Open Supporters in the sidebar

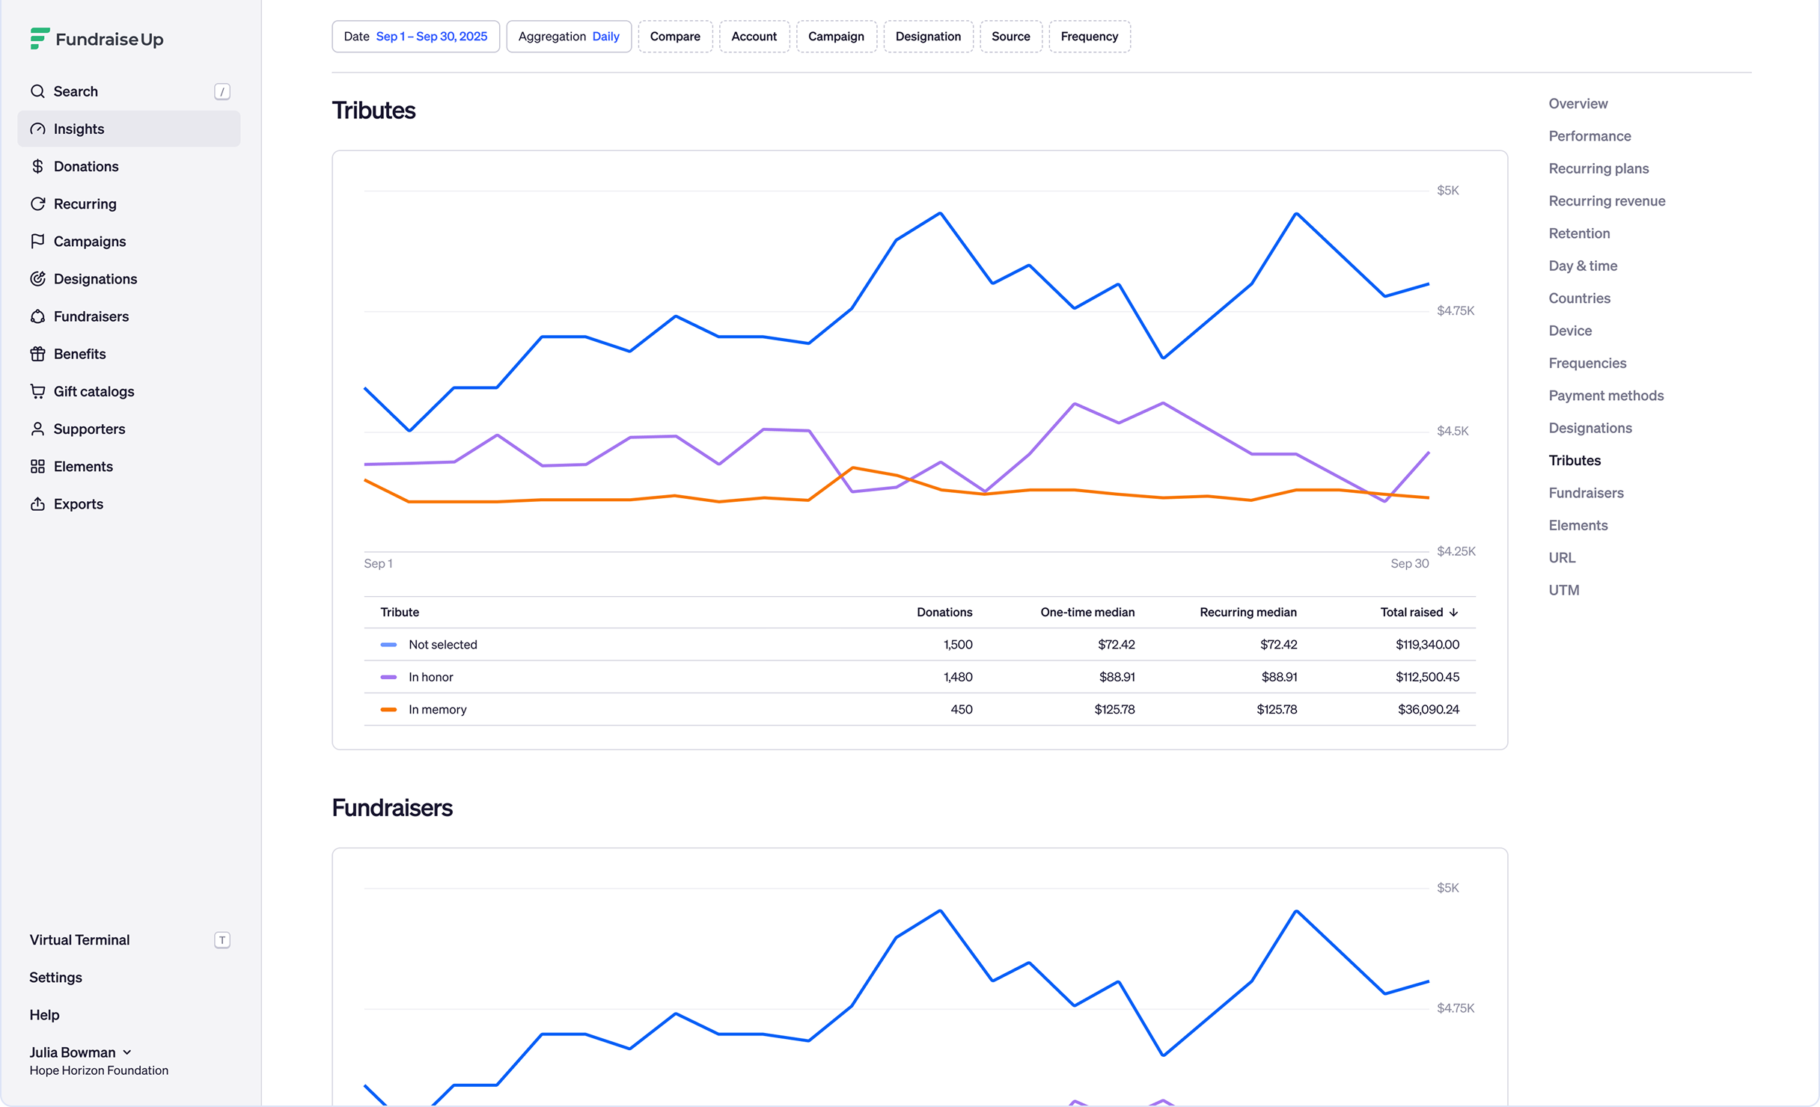[129, 429]
